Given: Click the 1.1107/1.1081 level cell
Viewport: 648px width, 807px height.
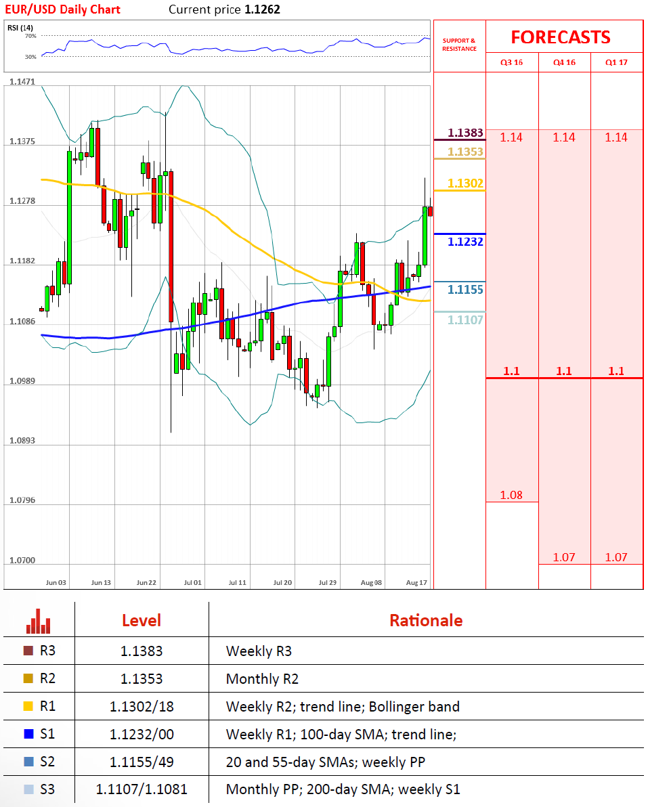Looking at the screenshot, I should pyautogui.click(x=142, y=789).
